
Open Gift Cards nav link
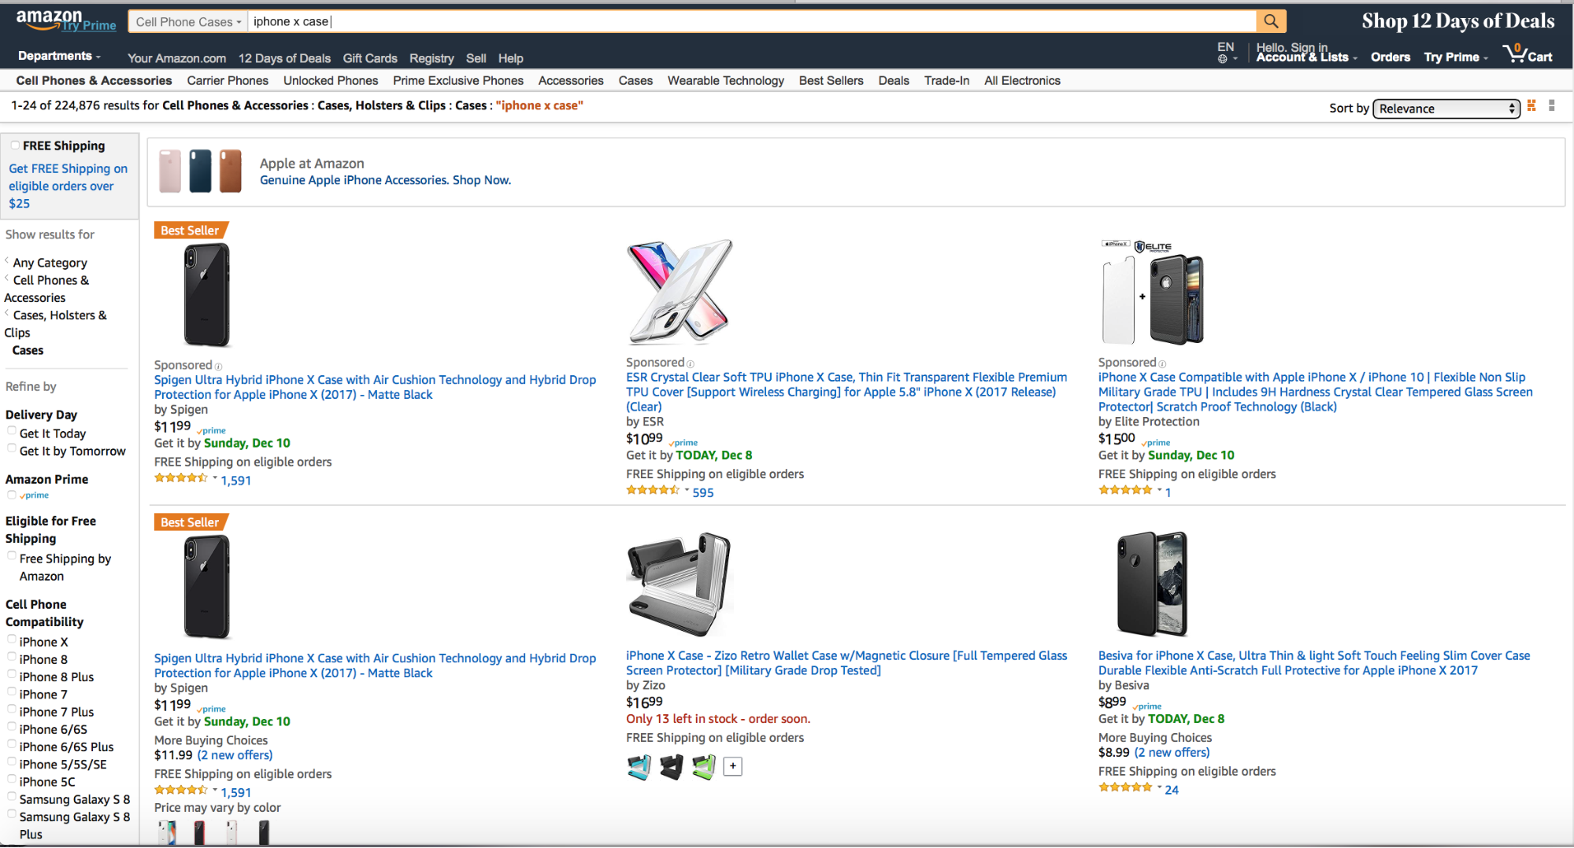coord(370,58)
